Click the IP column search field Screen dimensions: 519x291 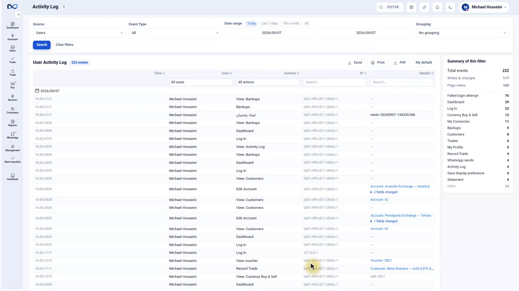click(x=335, y=82)
